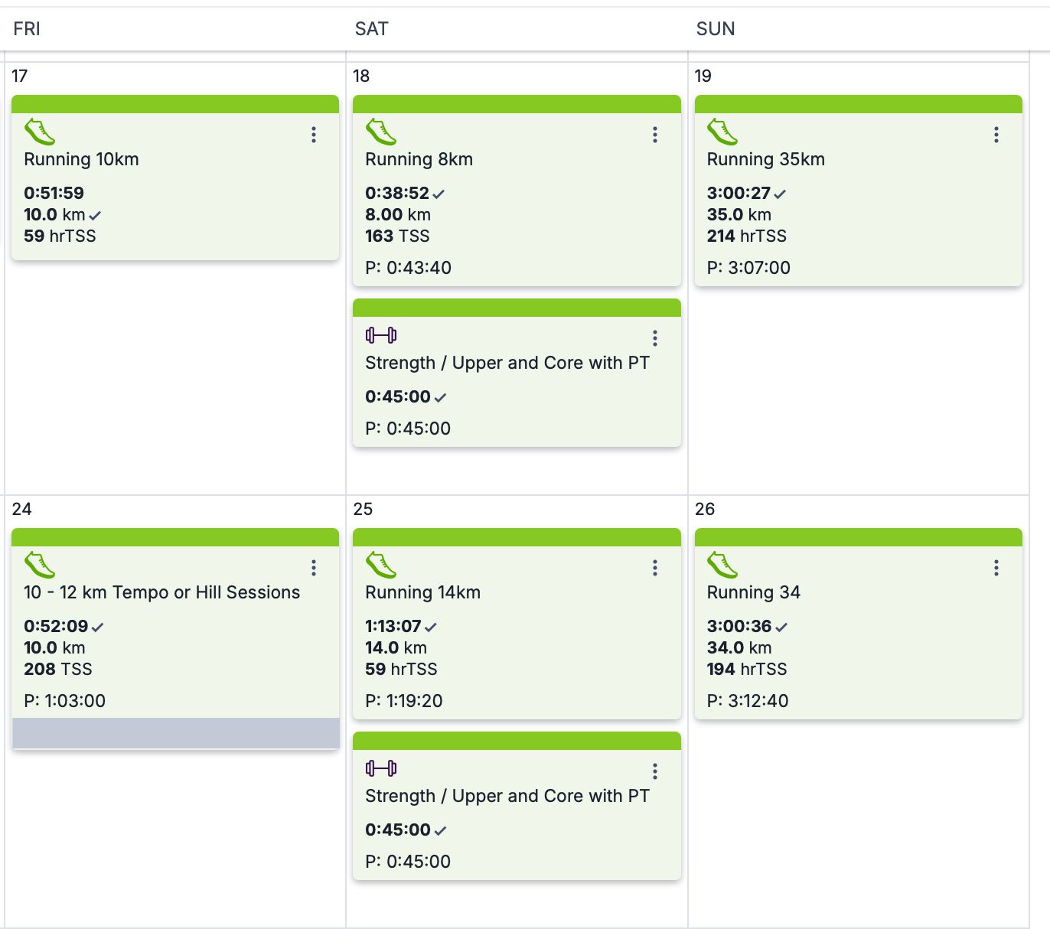This screenshot has width=1050, height=929.
Task: Click dumbbell icon on the 25th strength workout
Action: point(381,768)
